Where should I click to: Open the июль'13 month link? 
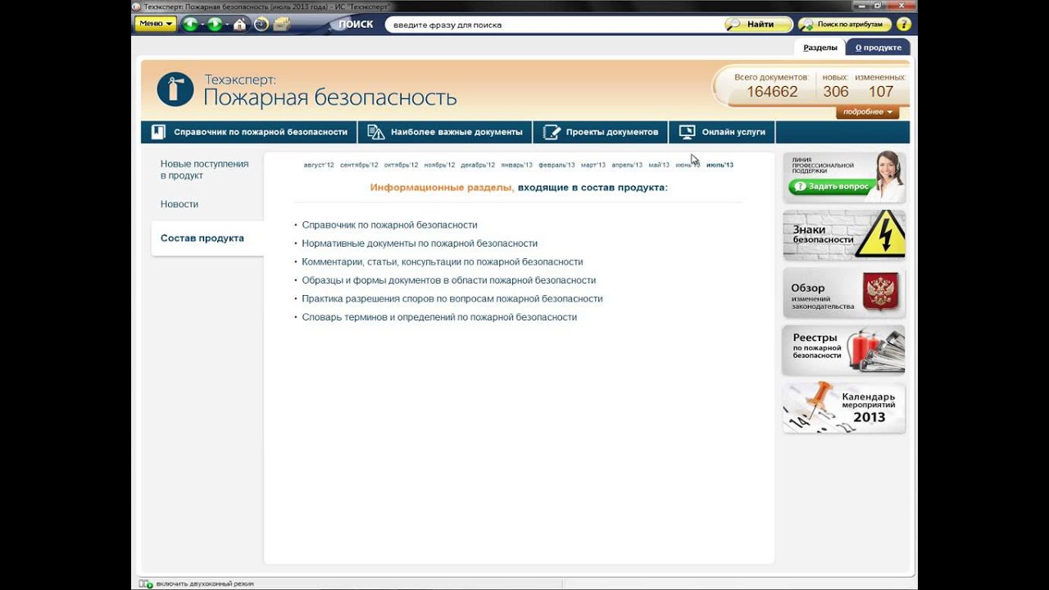point(720,166)
